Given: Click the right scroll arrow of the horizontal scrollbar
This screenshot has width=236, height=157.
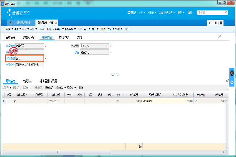Looking at the screenshot, I should tap(224, 152).
